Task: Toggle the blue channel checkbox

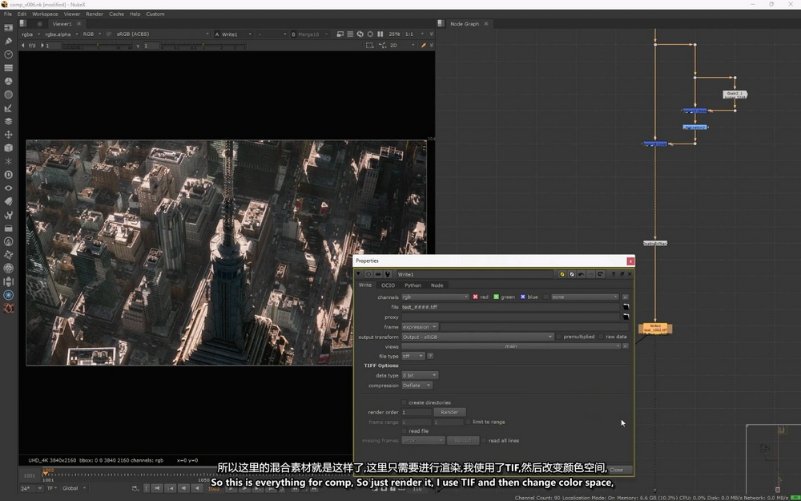Action: pos(522,297)
